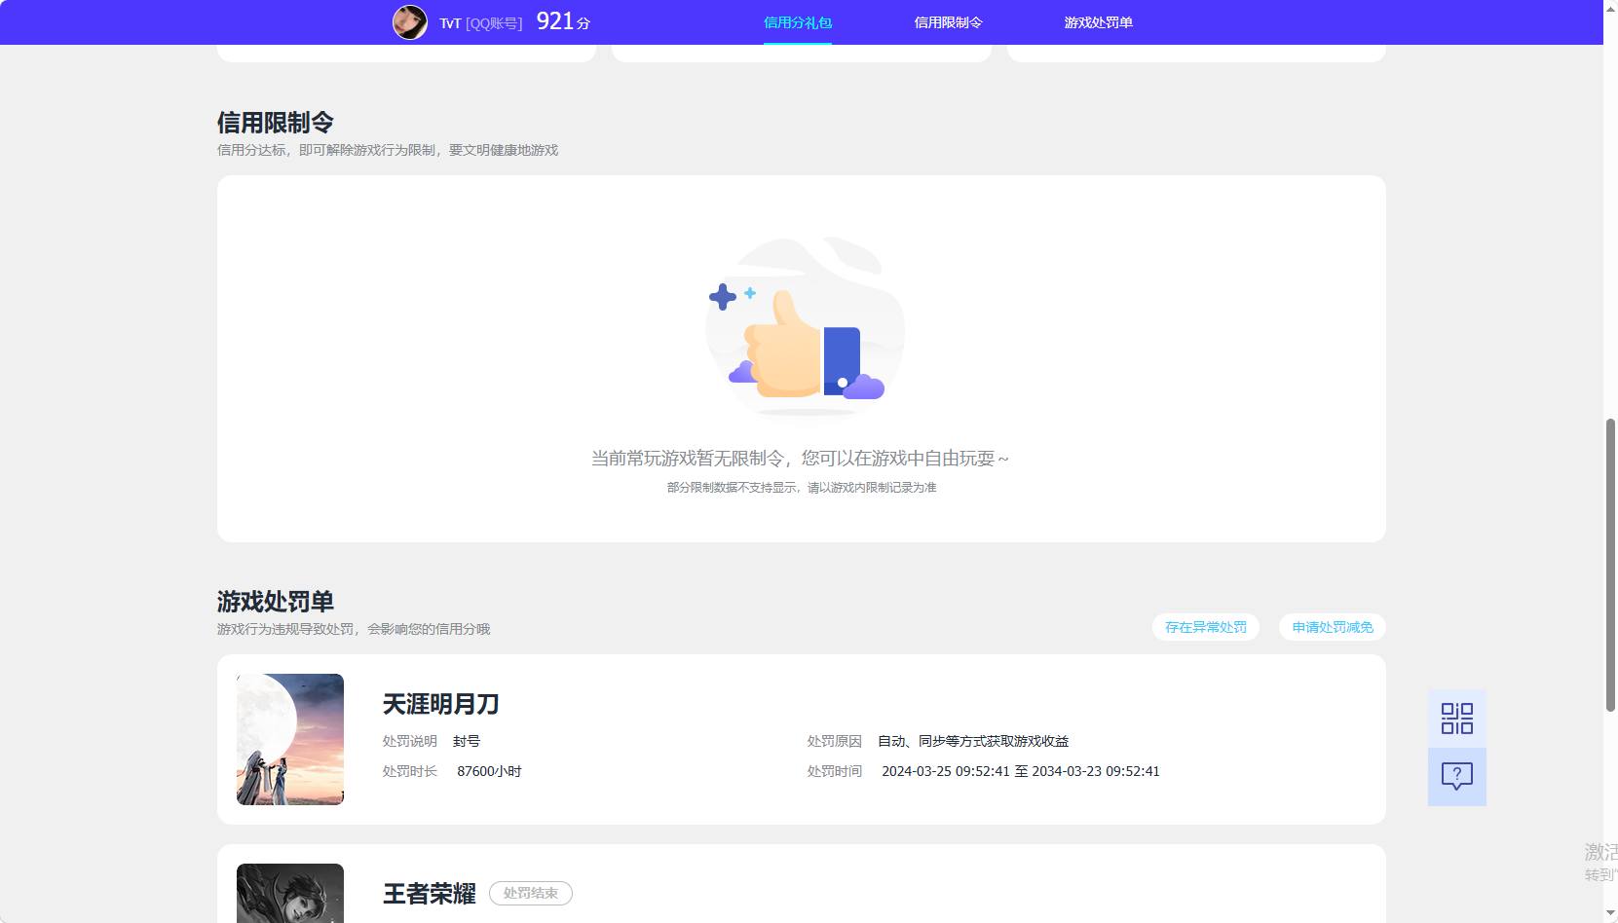Click the 当前常玩游戏暂无限制令 message
Viewport: 1618px width, 923px height.
click(x=800, y=458)
